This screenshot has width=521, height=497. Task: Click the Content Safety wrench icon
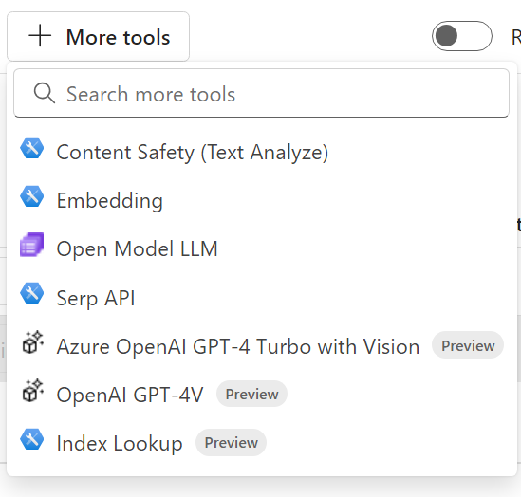(x=32, y=148)
